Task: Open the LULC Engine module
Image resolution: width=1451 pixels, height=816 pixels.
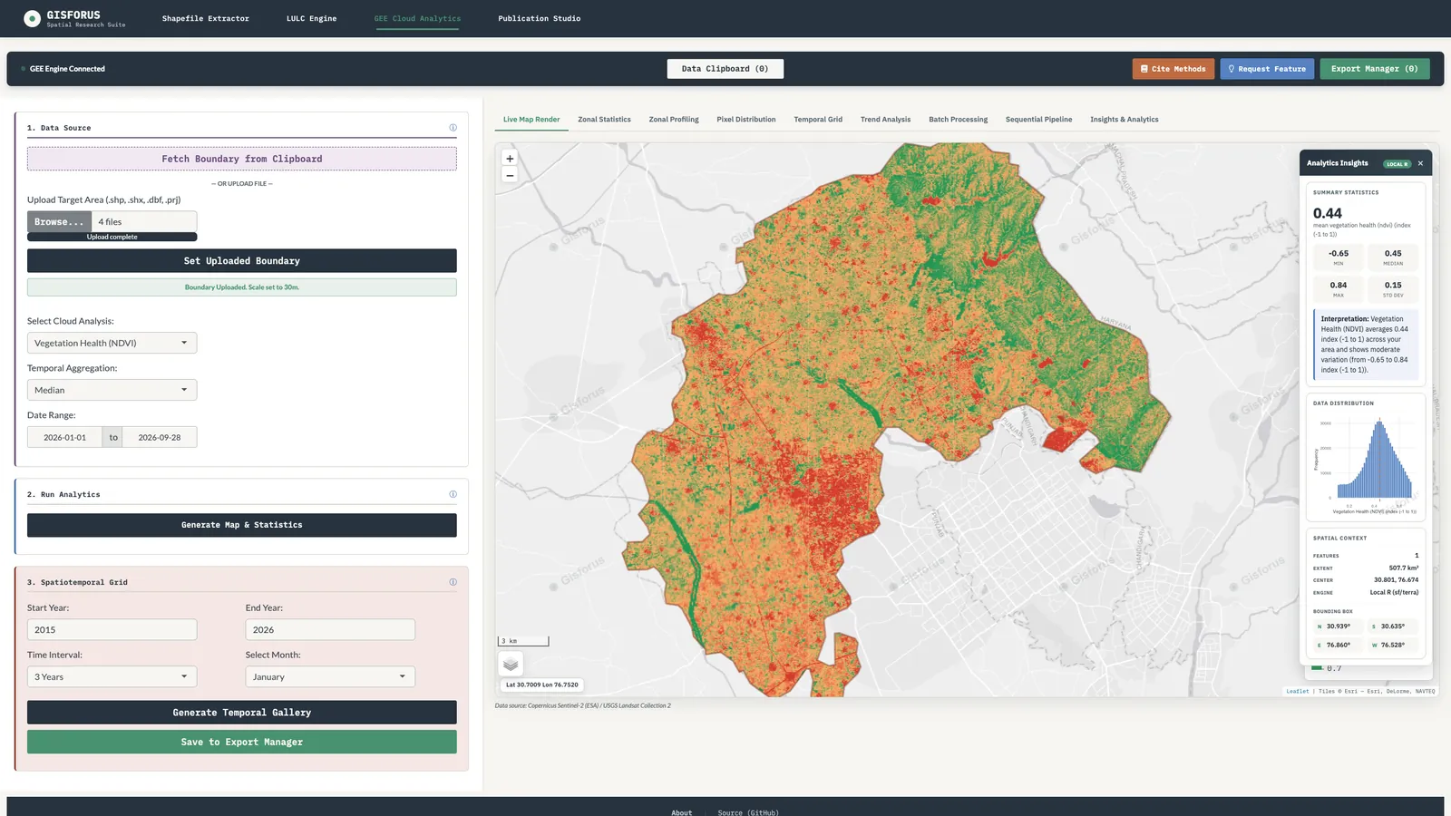Action: [311, 18]
